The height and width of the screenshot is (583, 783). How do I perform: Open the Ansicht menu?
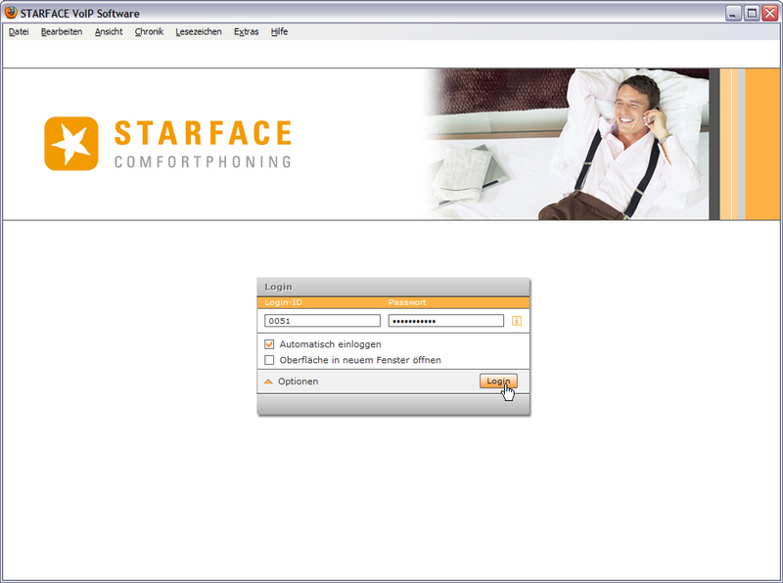[109, 31]
